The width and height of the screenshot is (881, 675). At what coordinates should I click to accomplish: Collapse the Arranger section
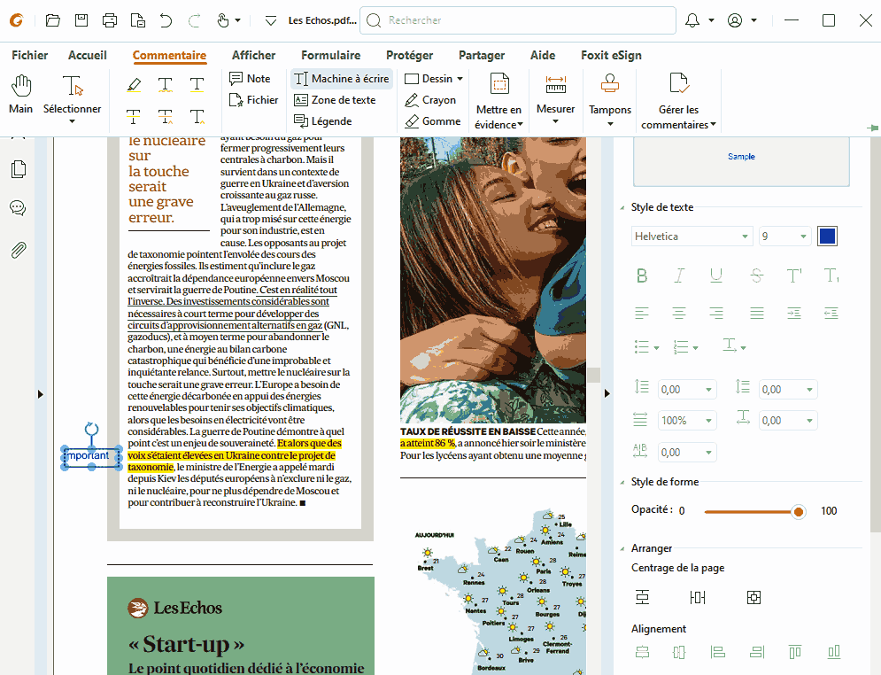pos(622,548)
